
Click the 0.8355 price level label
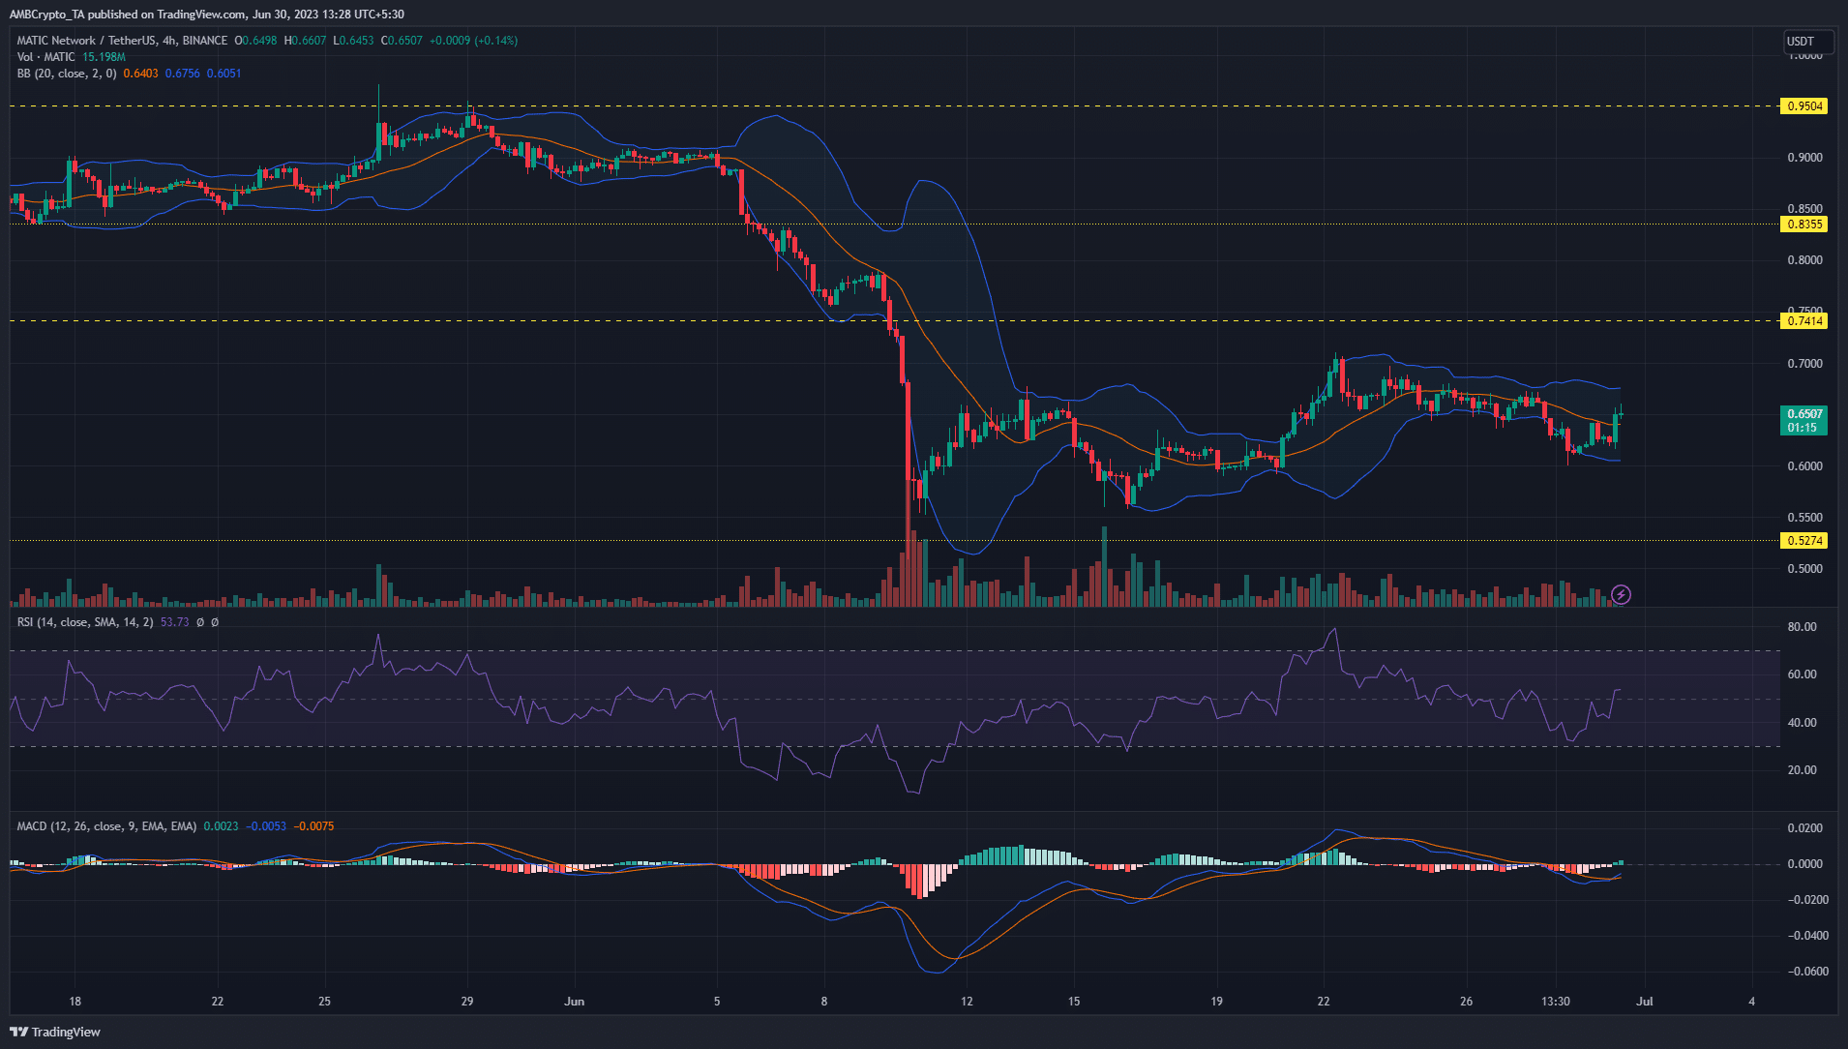click(1804, 225)
